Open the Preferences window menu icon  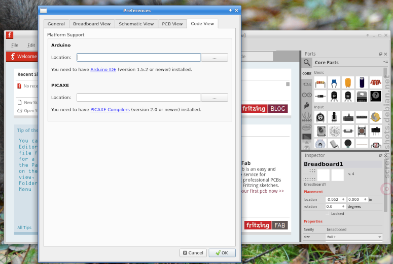point(44,11)
